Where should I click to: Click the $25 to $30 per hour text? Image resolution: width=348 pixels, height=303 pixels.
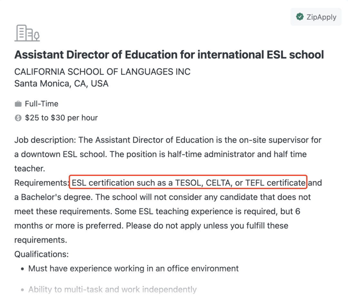(61, 118)
